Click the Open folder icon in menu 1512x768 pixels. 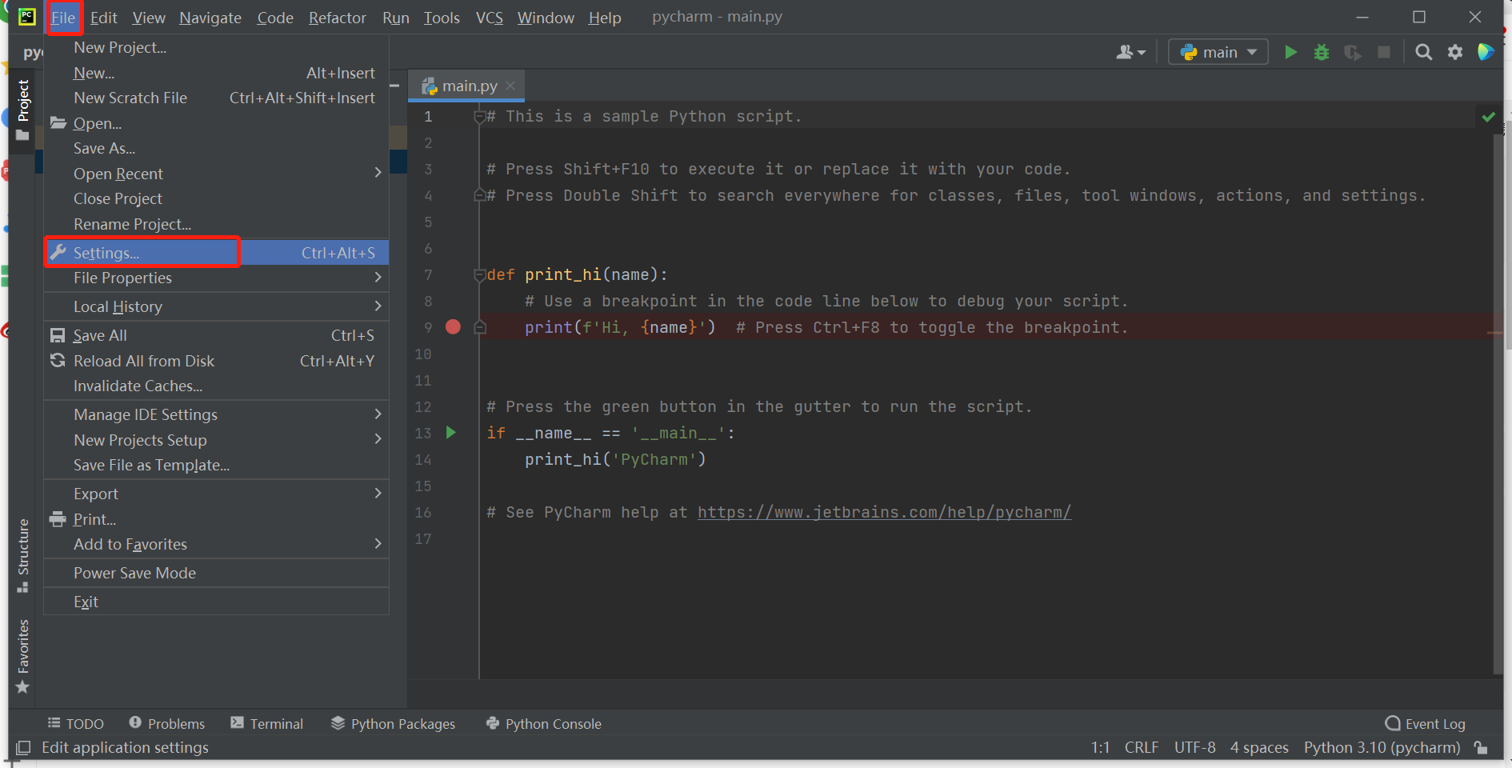[x=58, y=123]
